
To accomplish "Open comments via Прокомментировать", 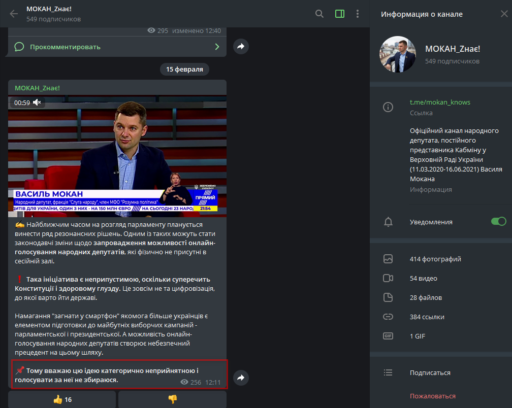I will point(65,47).
